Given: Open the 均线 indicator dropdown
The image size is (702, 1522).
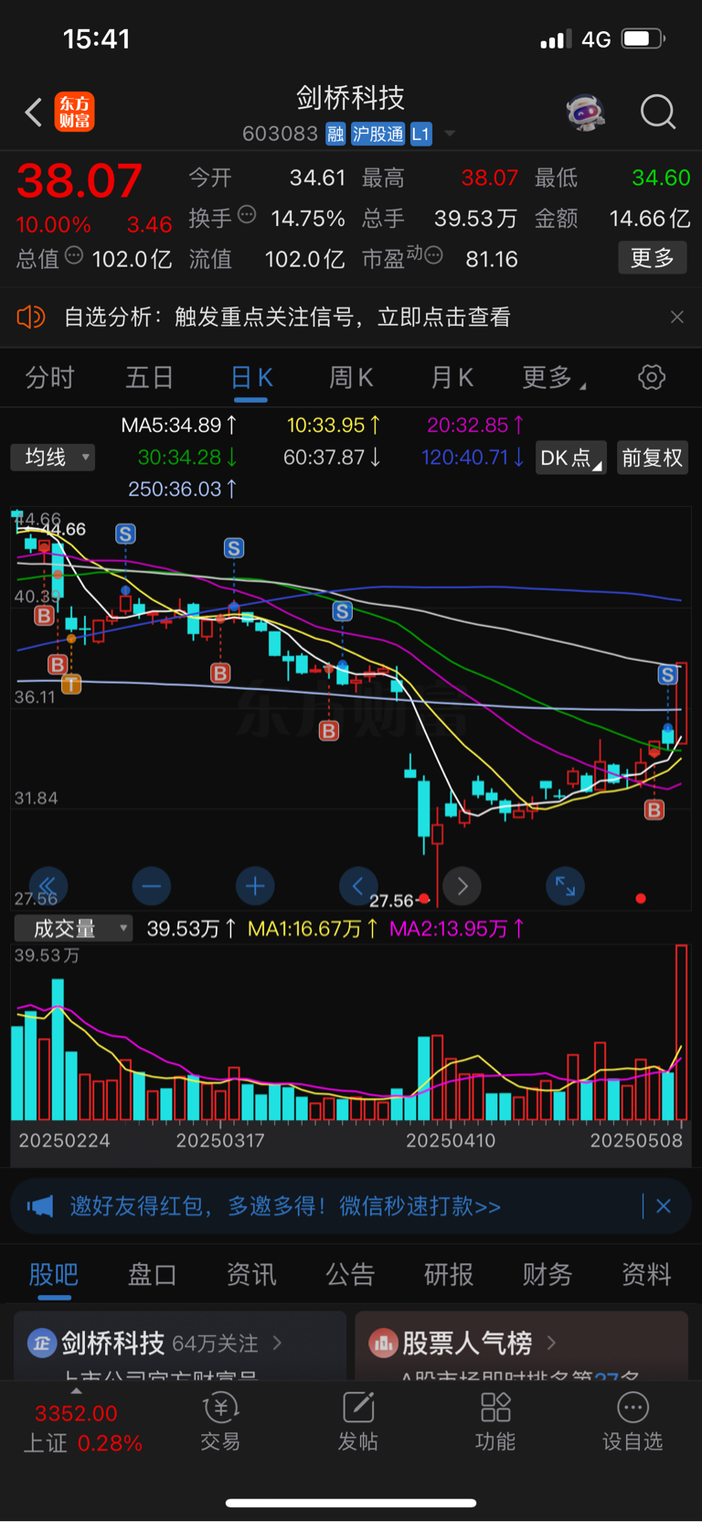Looking at the screenshot, I should [53, 457].
